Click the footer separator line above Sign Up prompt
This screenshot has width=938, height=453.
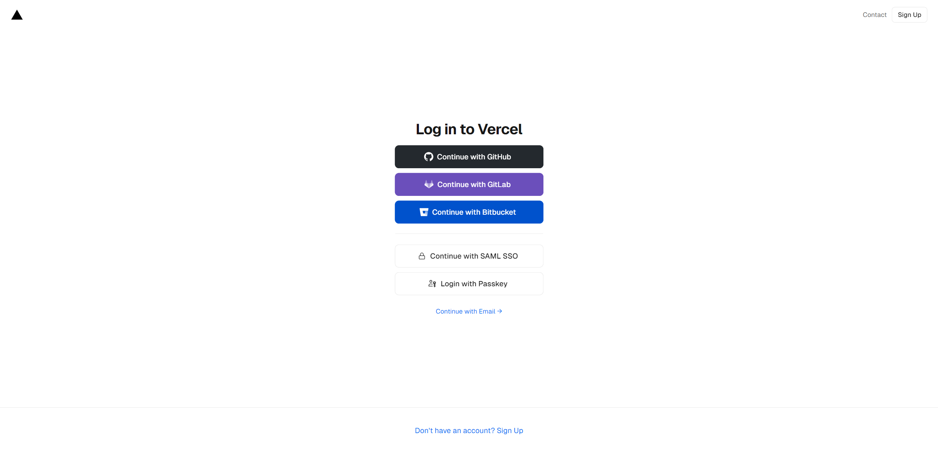pos(469,408)
